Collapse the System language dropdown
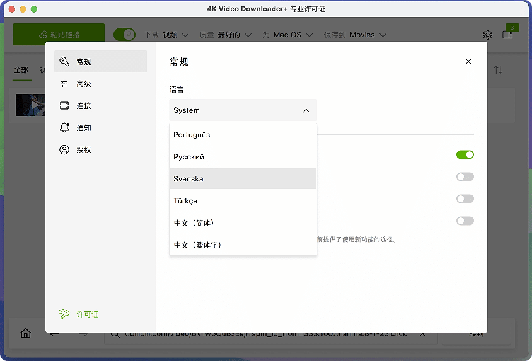 pos(243,110)
